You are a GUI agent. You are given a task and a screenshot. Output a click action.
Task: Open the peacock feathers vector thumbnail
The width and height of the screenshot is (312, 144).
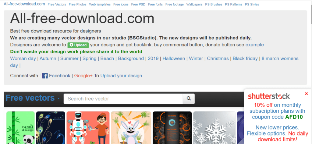coord(51,128)
